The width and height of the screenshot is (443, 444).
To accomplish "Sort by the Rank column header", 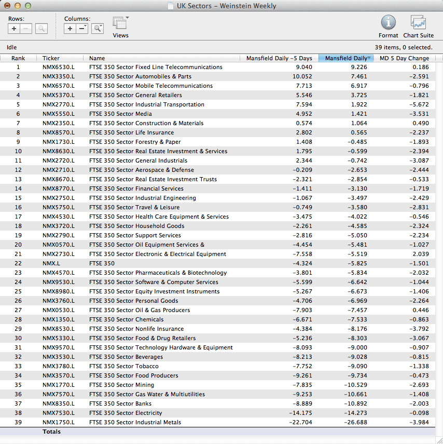I will point(18,58).
